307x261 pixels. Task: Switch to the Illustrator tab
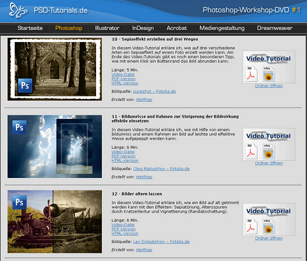pyautogui.click(x=107, y=28)
